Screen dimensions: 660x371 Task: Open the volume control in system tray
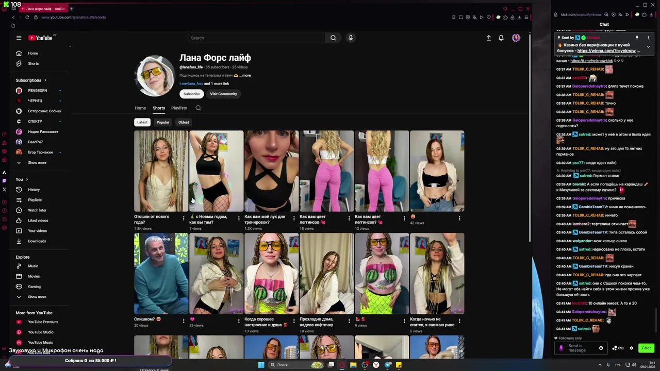(634, 365)
